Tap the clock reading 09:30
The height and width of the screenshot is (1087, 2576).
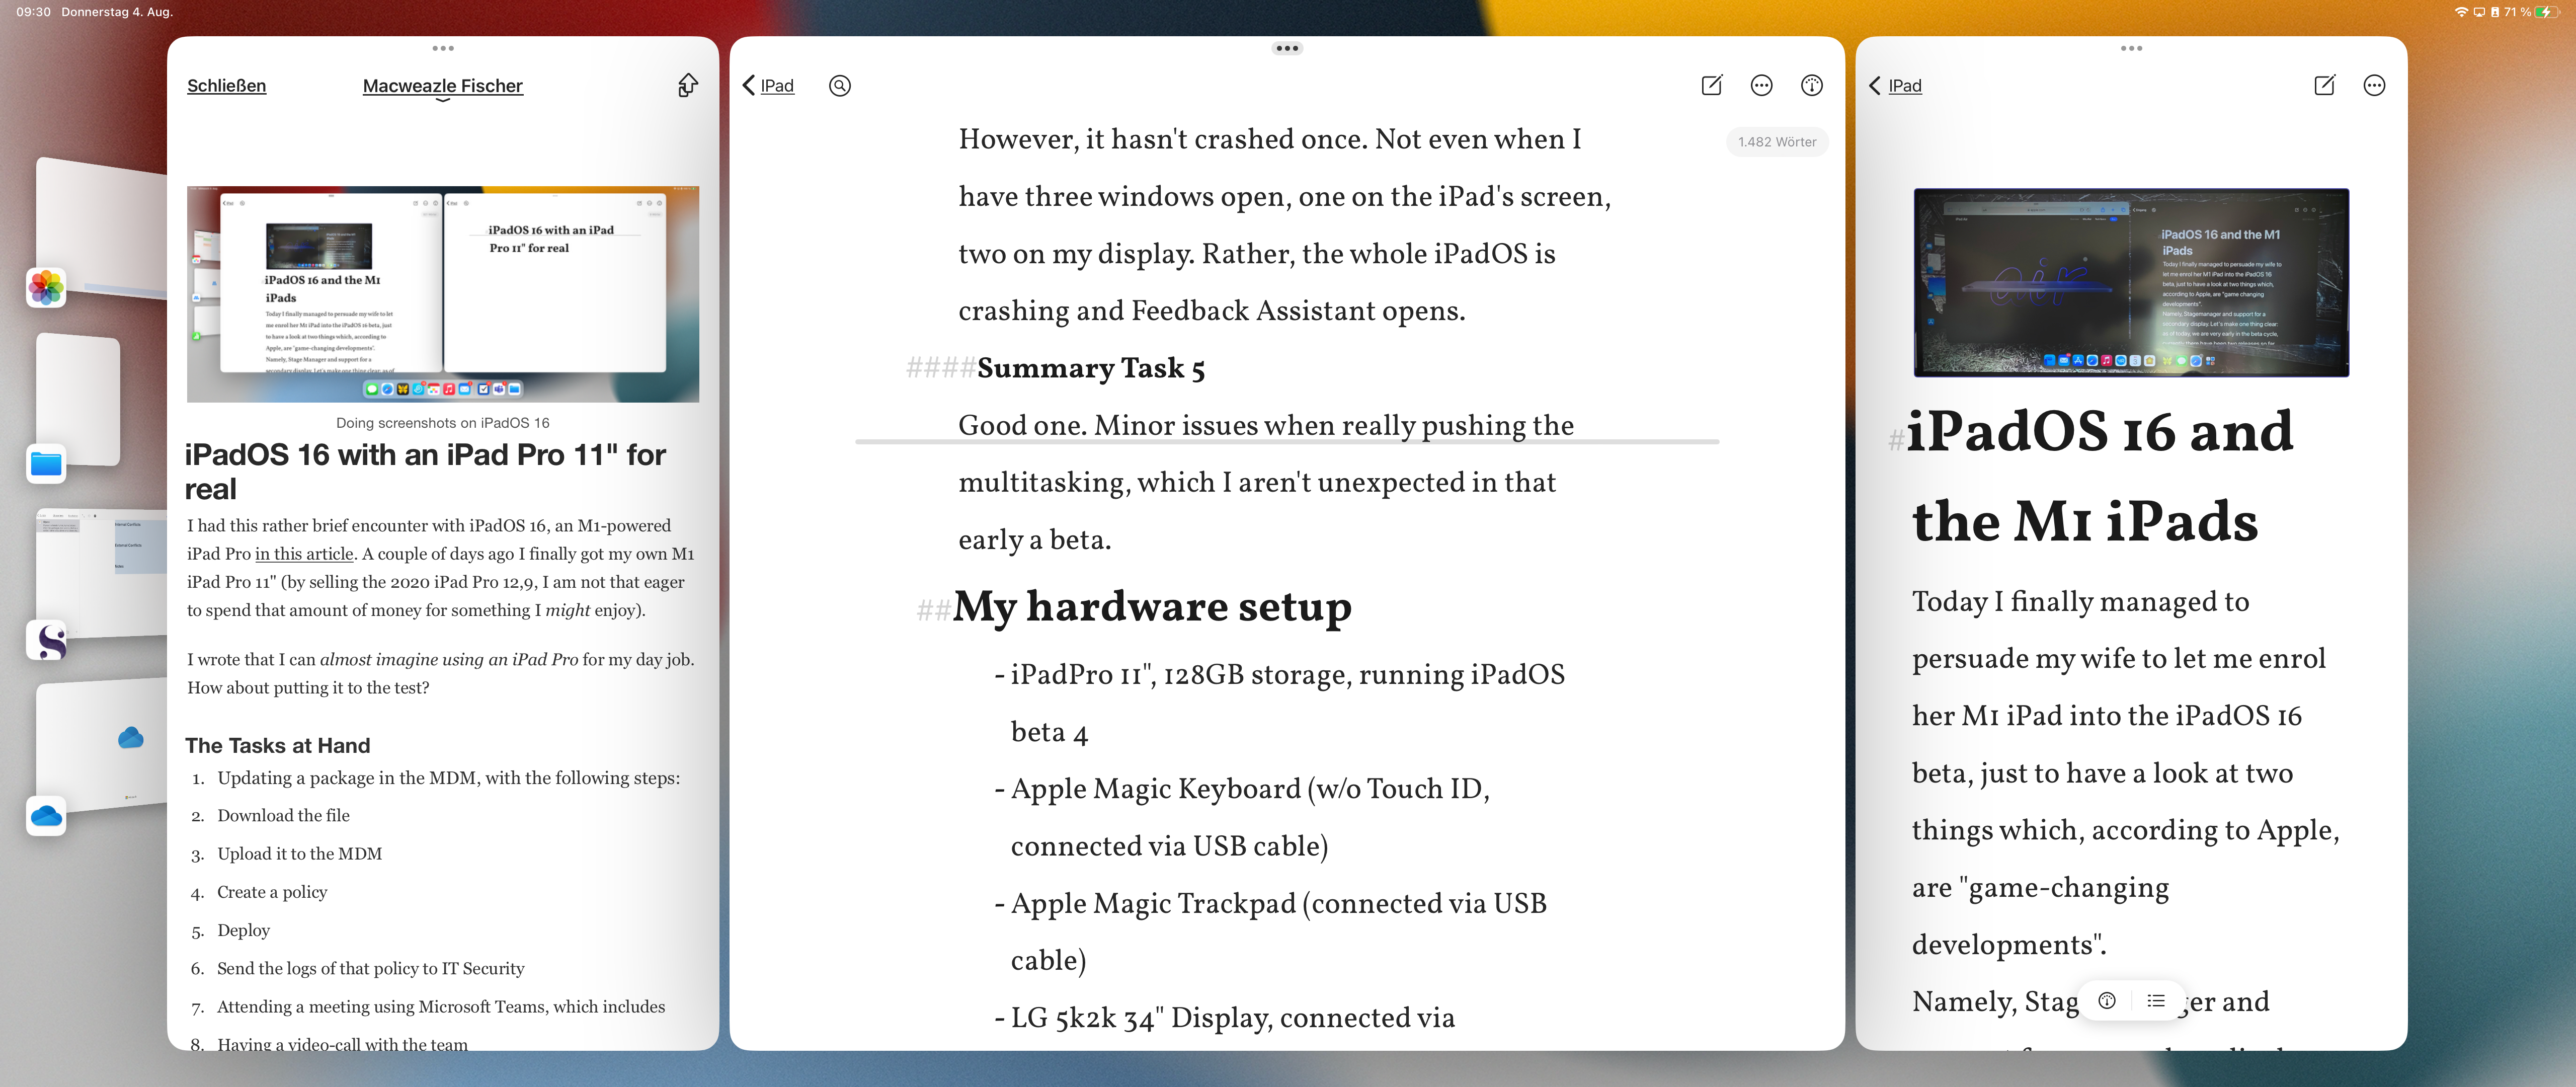point(33,12)
